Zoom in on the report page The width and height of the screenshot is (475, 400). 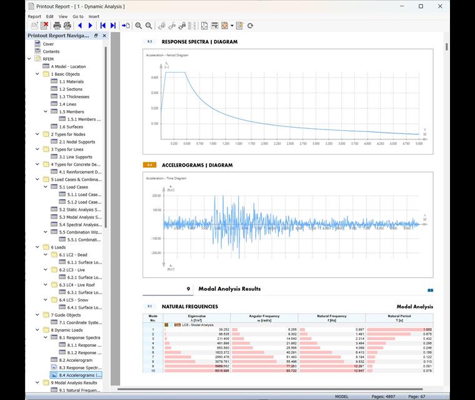(139, 26)
